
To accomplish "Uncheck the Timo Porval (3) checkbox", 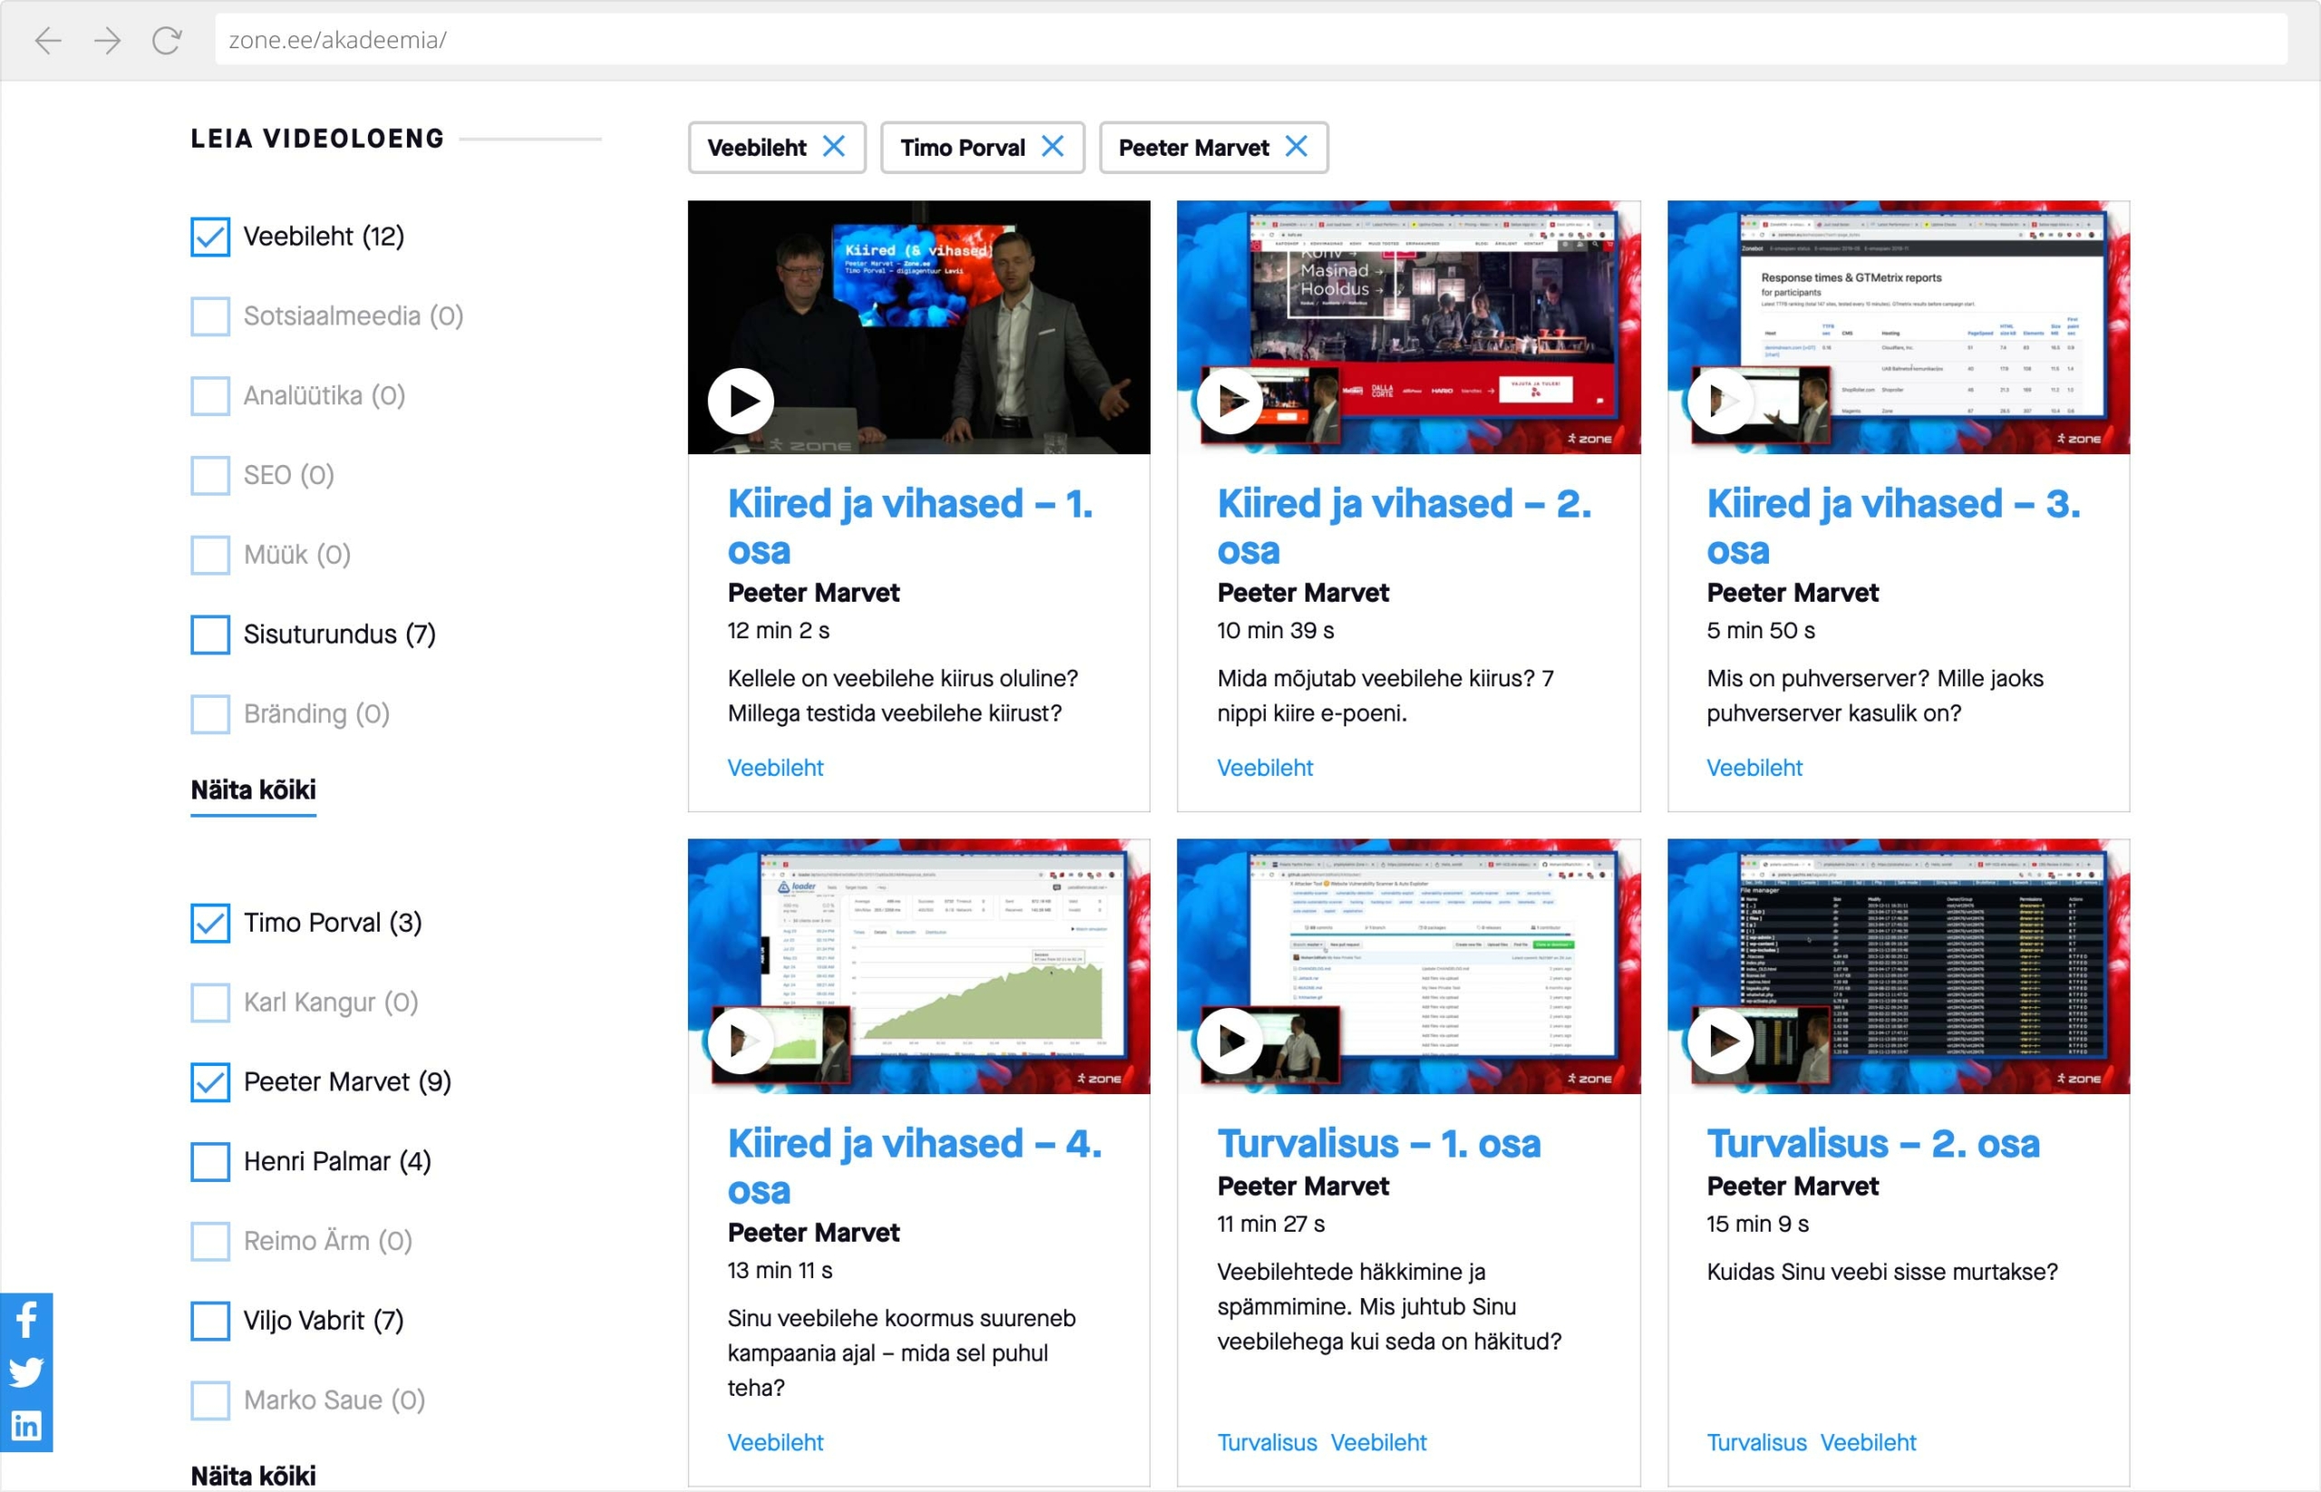I will (x=210, y=923).
